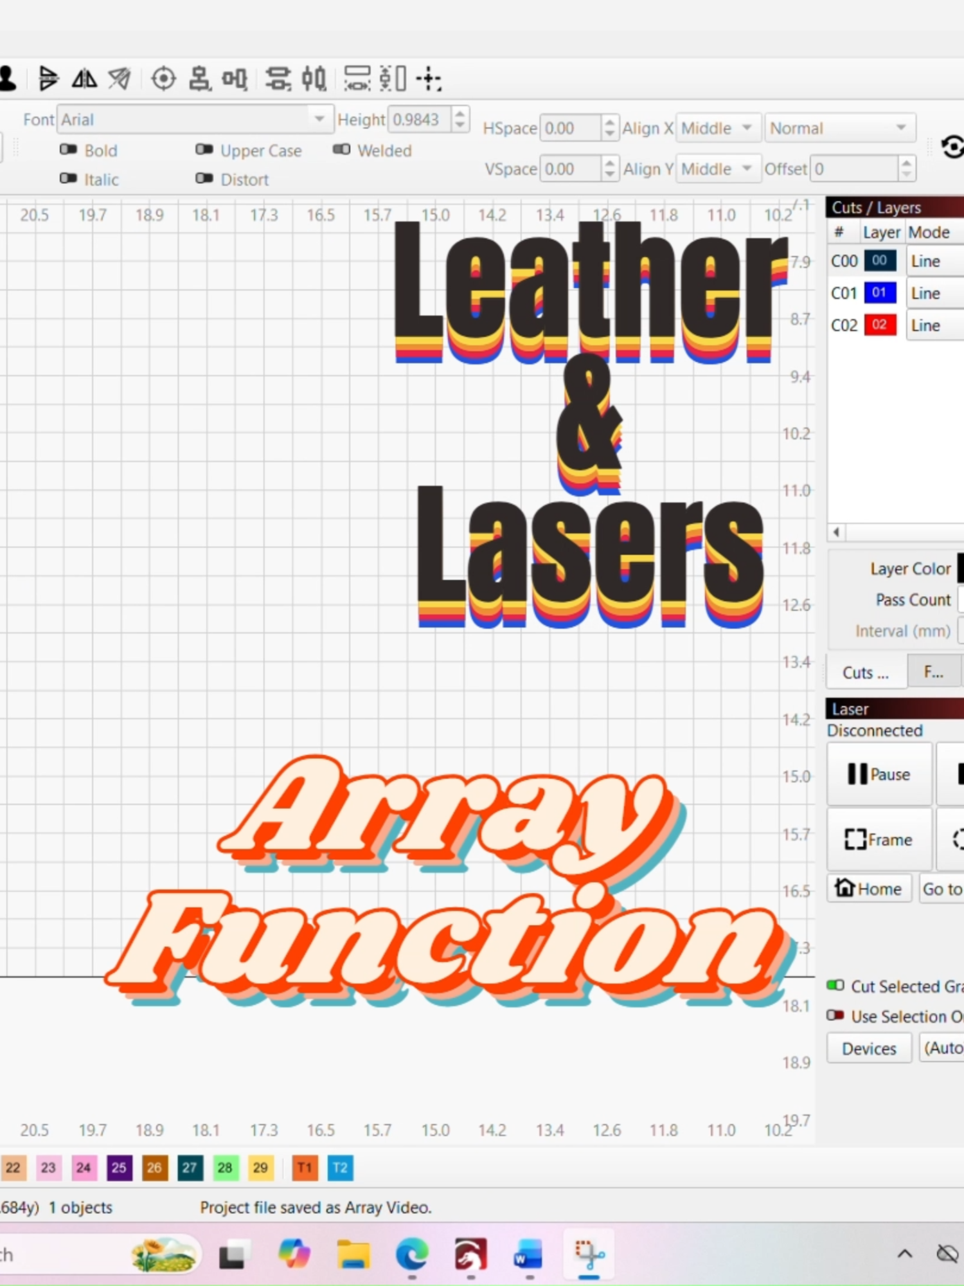964x1286 pixels.
Task: Open the Align Y dropdown
Action: (718, 168)
